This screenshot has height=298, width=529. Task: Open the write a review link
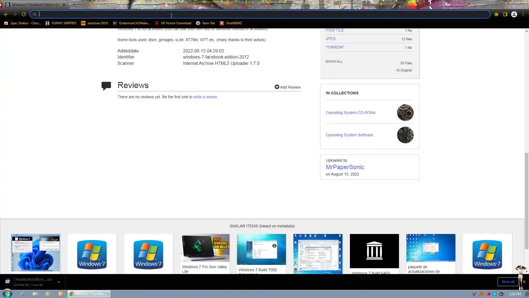tap(205, 97)
